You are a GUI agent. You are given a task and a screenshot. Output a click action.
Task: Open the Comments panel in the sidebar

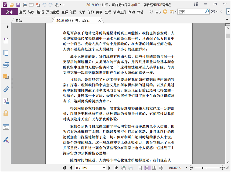[x=6, y=77]
